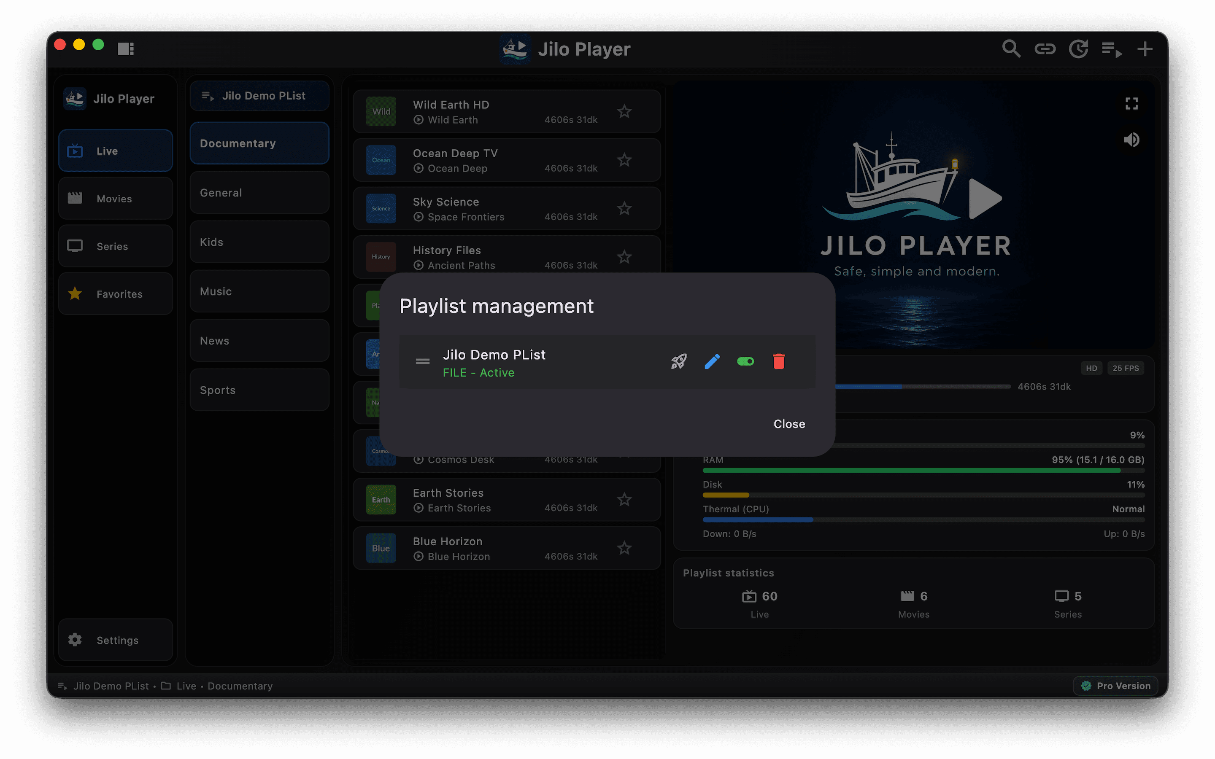Click the play icon beside Wild Earth program
The height and width of the screenshot is (759, 1215).
(418, 120)
